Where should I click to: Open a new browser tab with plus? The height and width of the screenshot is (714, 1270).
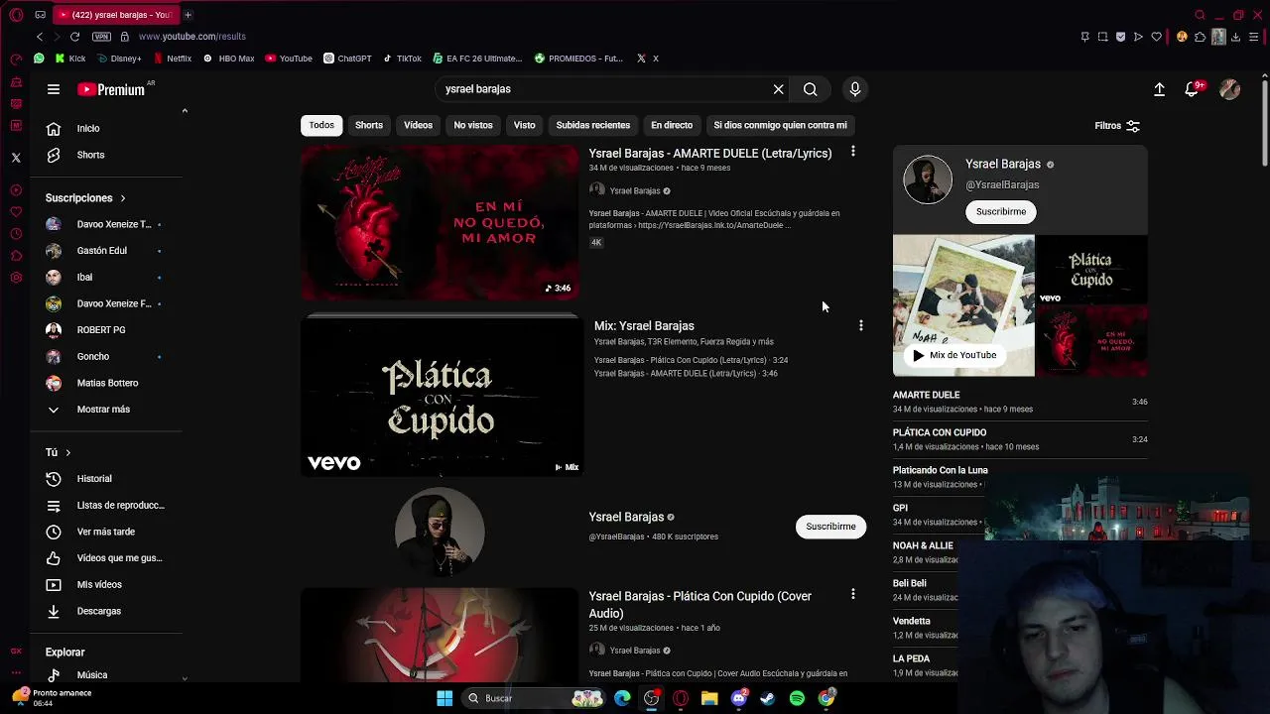click(x=188, y=15)
